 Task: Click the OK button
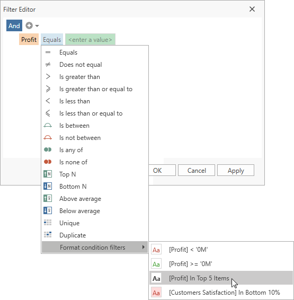click(x=162, y=170)
